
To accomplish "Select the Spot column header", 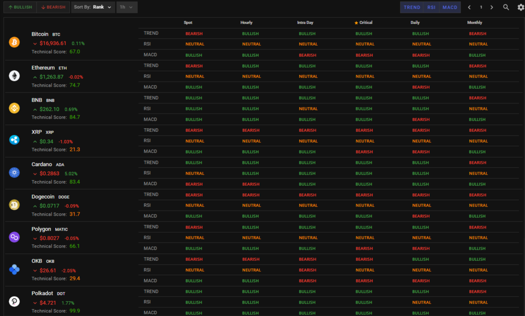I will tap(188, 23).
